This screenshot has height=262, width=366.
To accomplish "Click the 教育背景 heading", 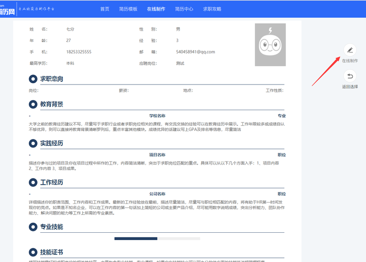I will (52, 104).
